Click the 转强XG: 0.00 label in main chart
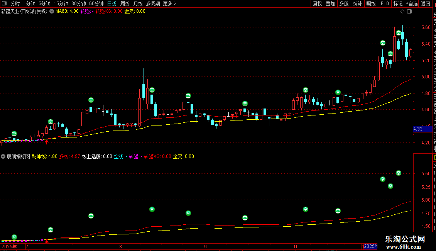This screenshot has height=251, width=436. [109, 12]
